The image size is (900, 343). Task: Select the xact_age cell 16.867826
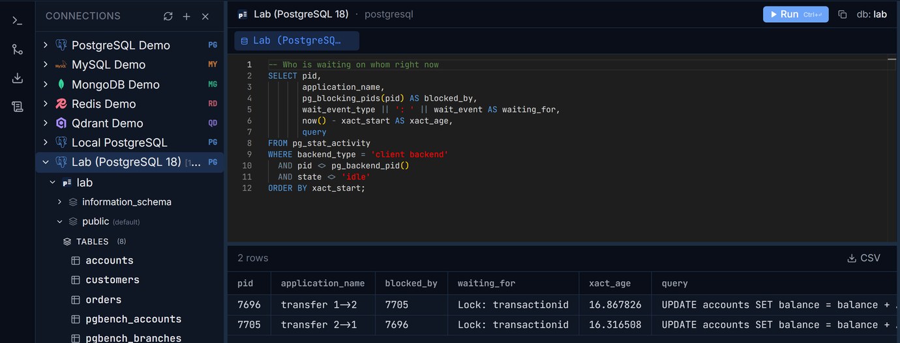point(615,305)
